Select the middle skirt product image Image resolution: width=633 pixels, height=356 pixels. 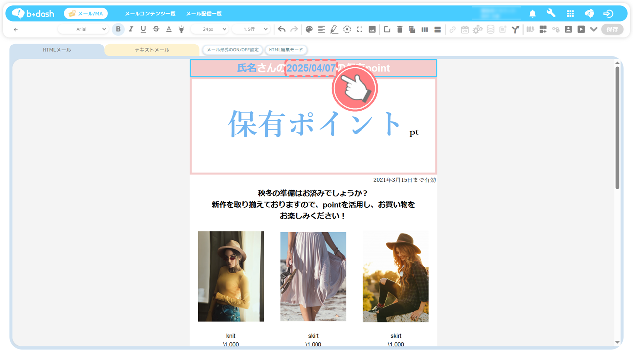tap(313, 276)
